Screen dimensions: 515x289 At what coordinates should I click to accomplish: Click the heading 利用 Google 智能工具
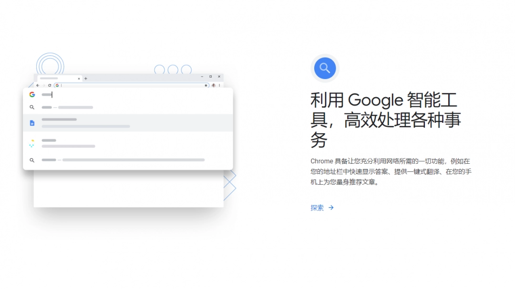(386, 120)
